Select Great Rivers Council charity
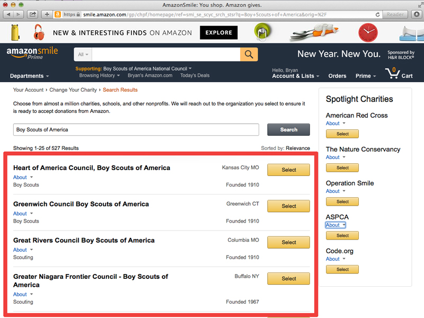The image size is (424, 318). (x=288, y=242)
